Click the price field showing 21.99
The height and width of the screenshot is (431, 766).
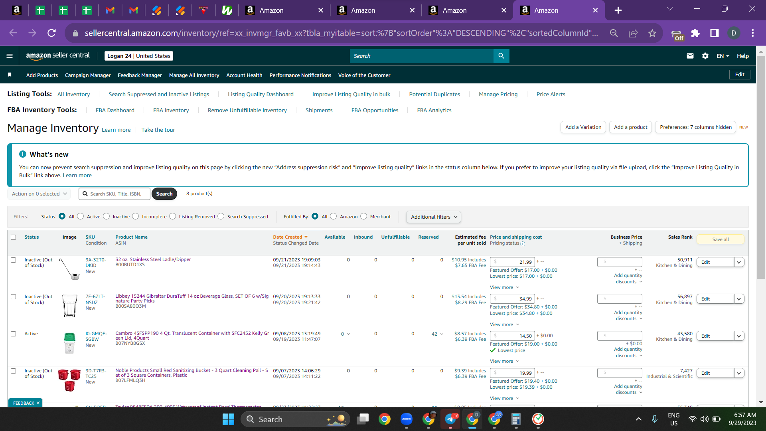[x=512, y=262]
